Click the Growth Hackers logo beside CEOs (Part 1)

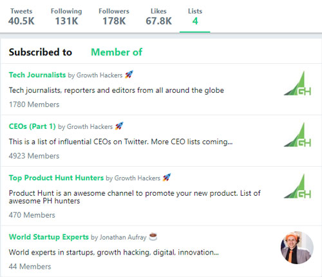298,135
